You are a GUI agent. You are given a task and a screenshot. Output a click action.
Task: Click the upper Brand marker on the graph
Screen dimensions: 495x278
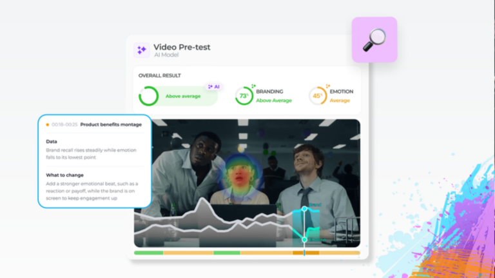coord(304,209)
